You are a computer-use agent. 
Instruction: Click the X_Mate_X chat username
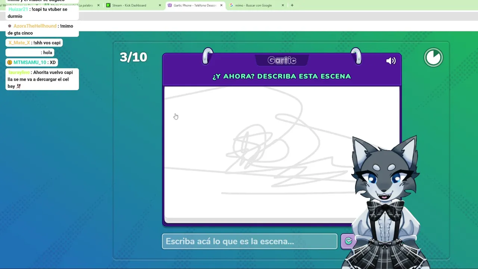19,43
